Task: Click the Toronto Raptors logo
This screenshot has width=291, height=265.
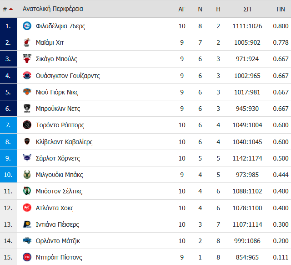Action: tap(27, 125)
